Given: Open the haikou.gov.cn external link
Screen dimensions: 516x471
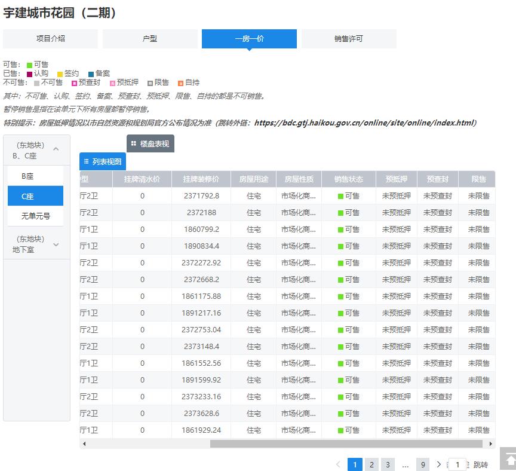Looking at the screenshot, I should coord(364,123).
